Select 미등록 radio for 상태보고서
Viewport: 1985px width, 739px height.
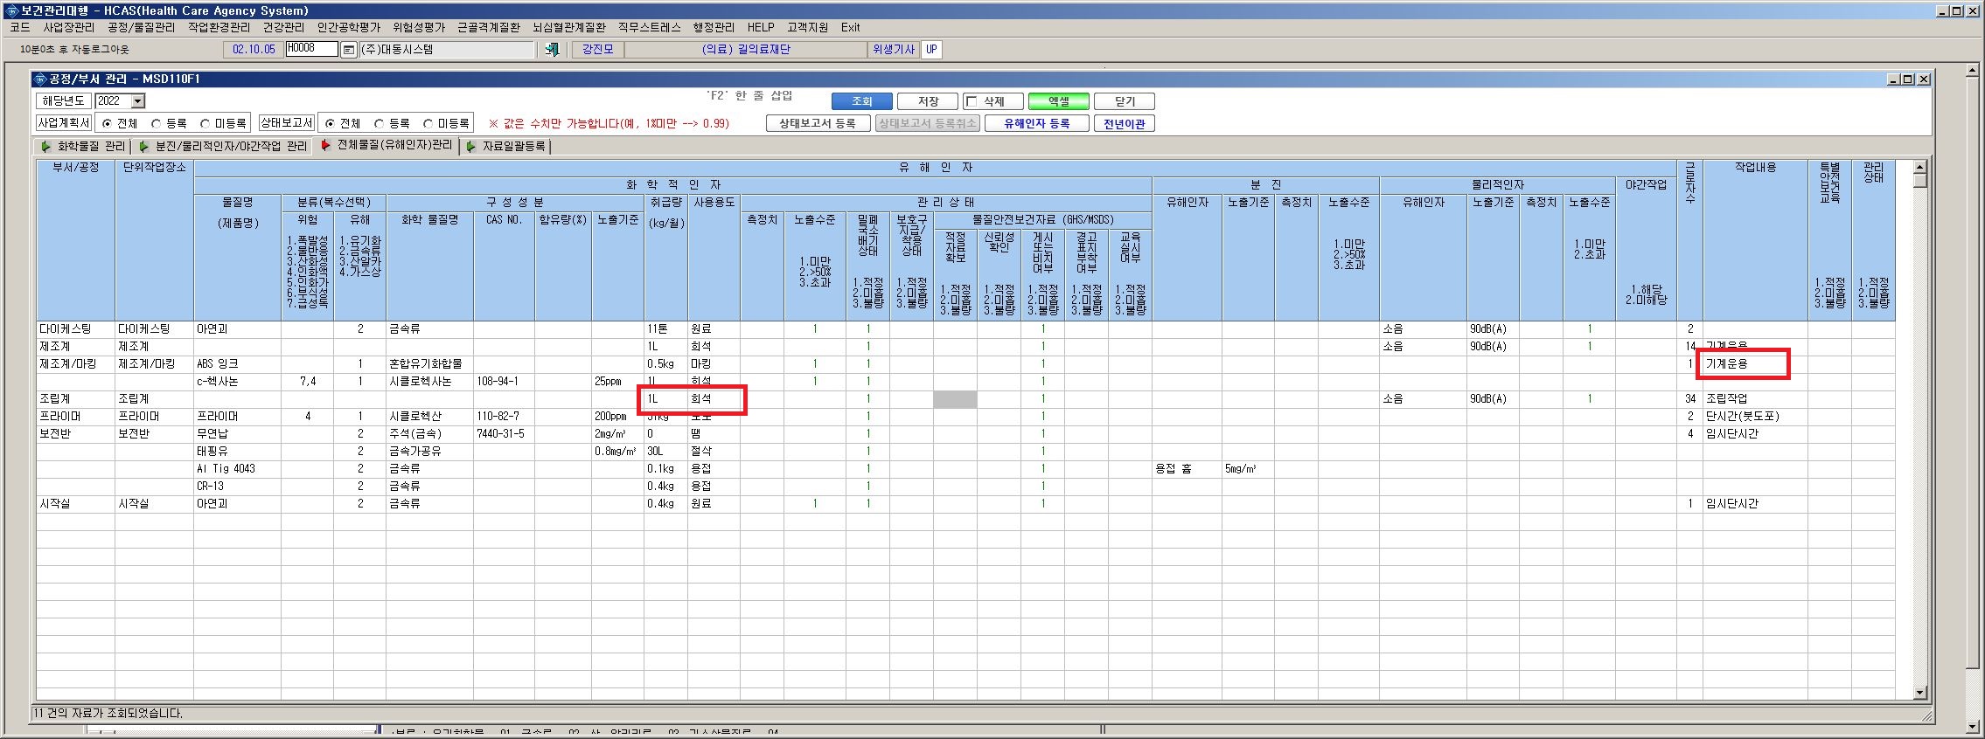click(428, 124)
